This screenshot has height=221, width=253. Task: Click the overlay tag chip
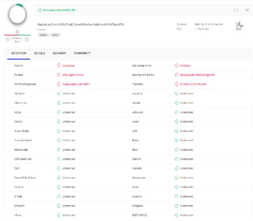tap(43, 35)
